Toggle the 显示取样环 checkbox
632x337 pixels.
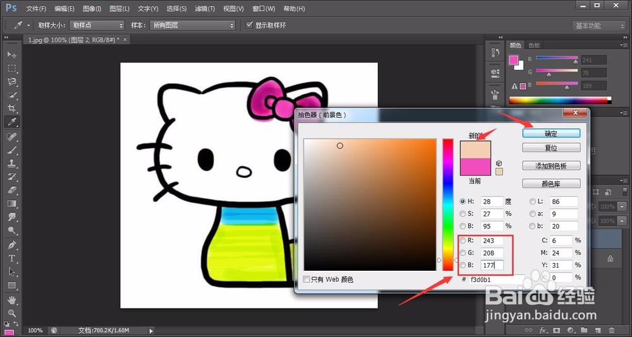pyautogui.click(x=249, y=25)
